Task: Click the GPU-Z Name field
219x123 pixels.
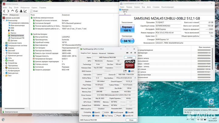Action: pyautogui.click(x=107, y=57)
